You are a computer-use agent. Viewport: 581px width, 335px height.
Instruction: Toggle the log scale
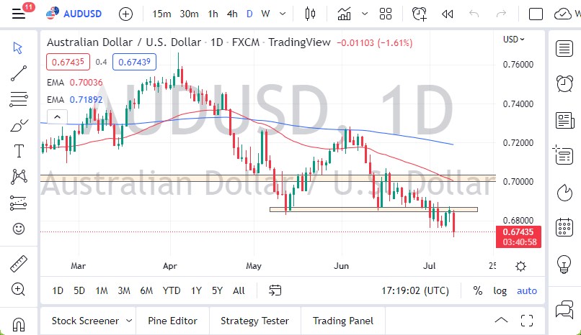click(500, 290)
